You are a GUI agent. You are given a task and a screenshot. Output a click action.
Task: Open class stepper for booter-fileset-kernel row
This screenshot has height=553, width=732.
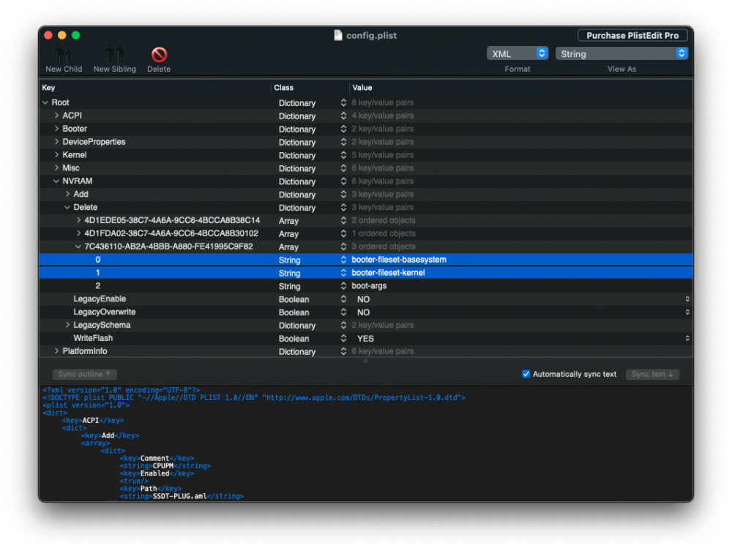click(343, 273)
